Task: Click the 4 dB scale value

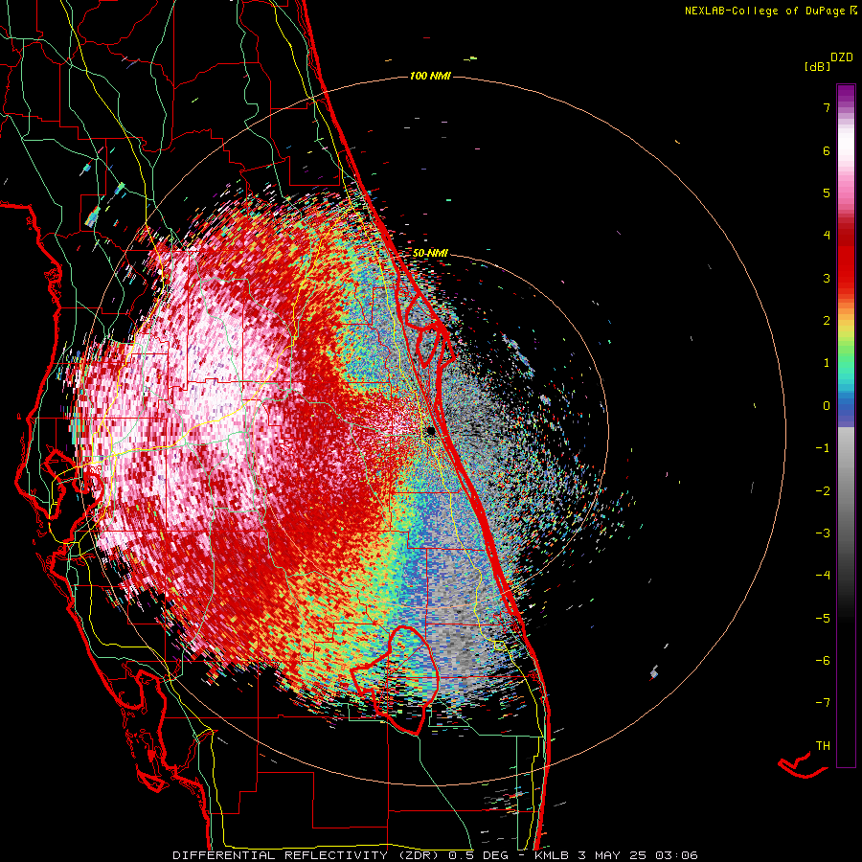Action: coord(827,236)
